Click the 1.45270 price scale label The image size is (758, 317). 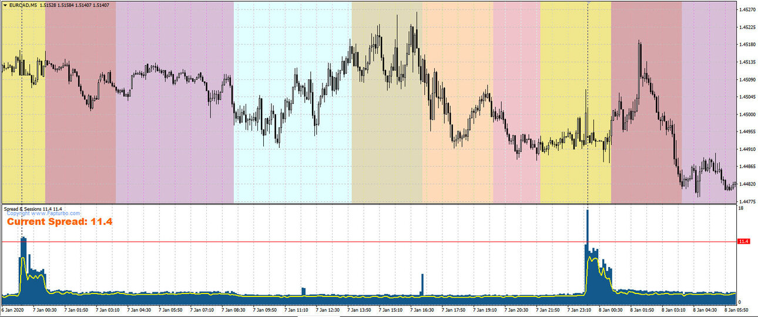(x=747, y=9)
